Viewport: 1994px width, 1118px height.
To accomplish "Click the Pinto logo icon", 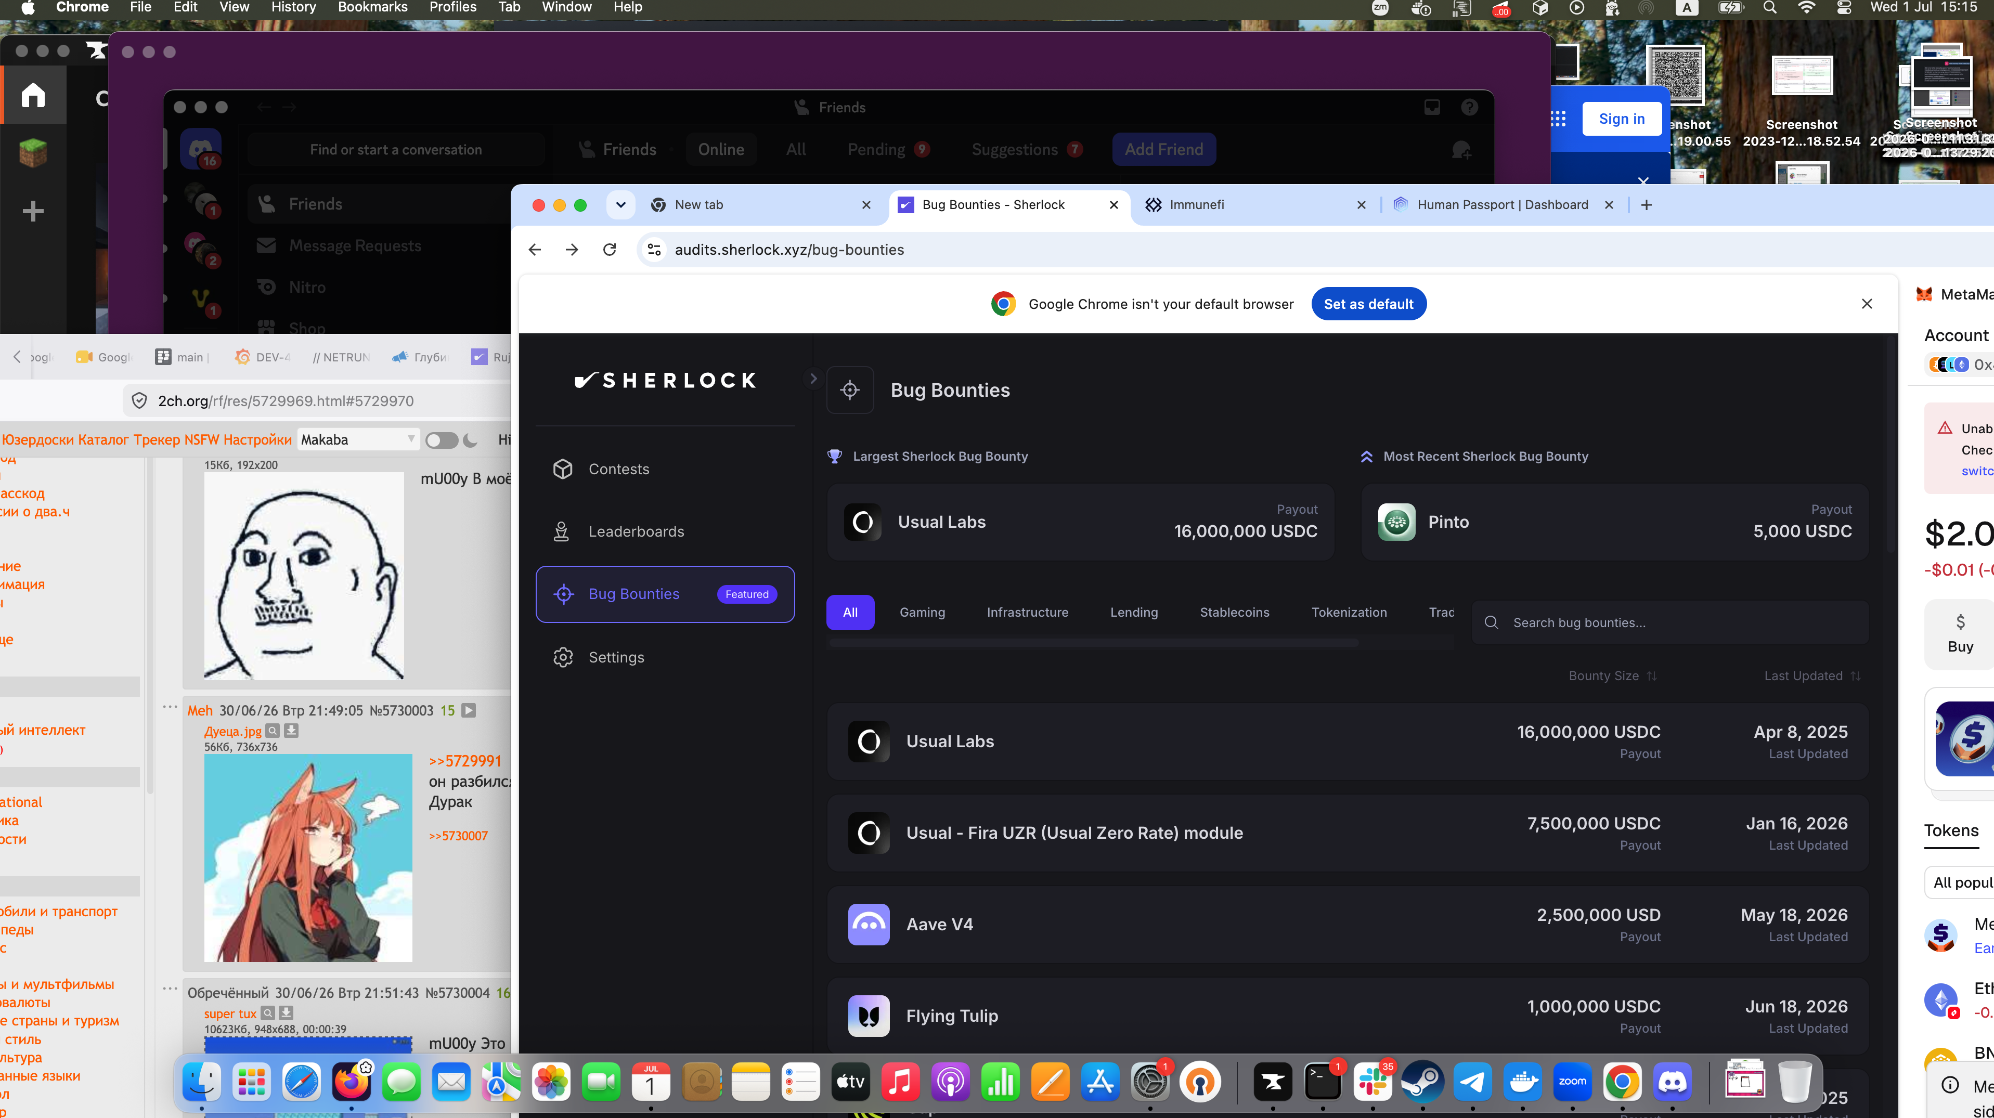I will click(x=1396, y=522).
